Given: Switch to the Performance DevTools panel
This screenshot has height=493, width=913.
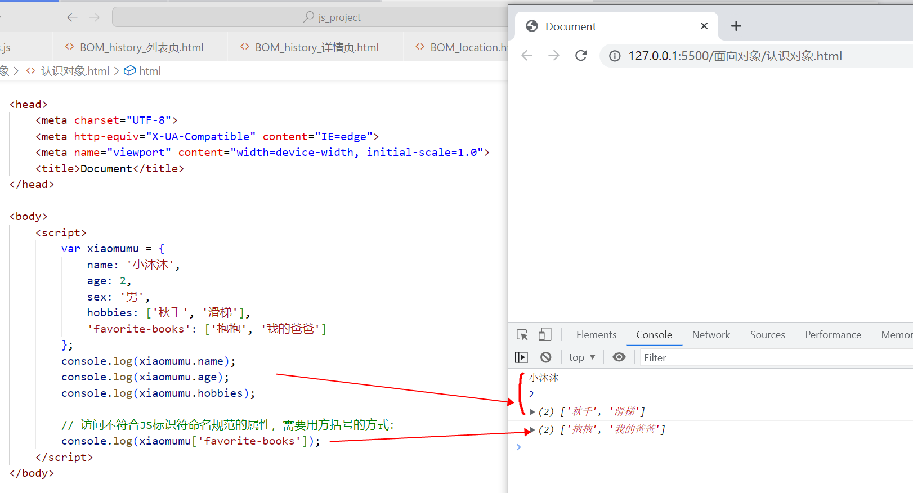Looking at the screenshot, I should 833,335.
